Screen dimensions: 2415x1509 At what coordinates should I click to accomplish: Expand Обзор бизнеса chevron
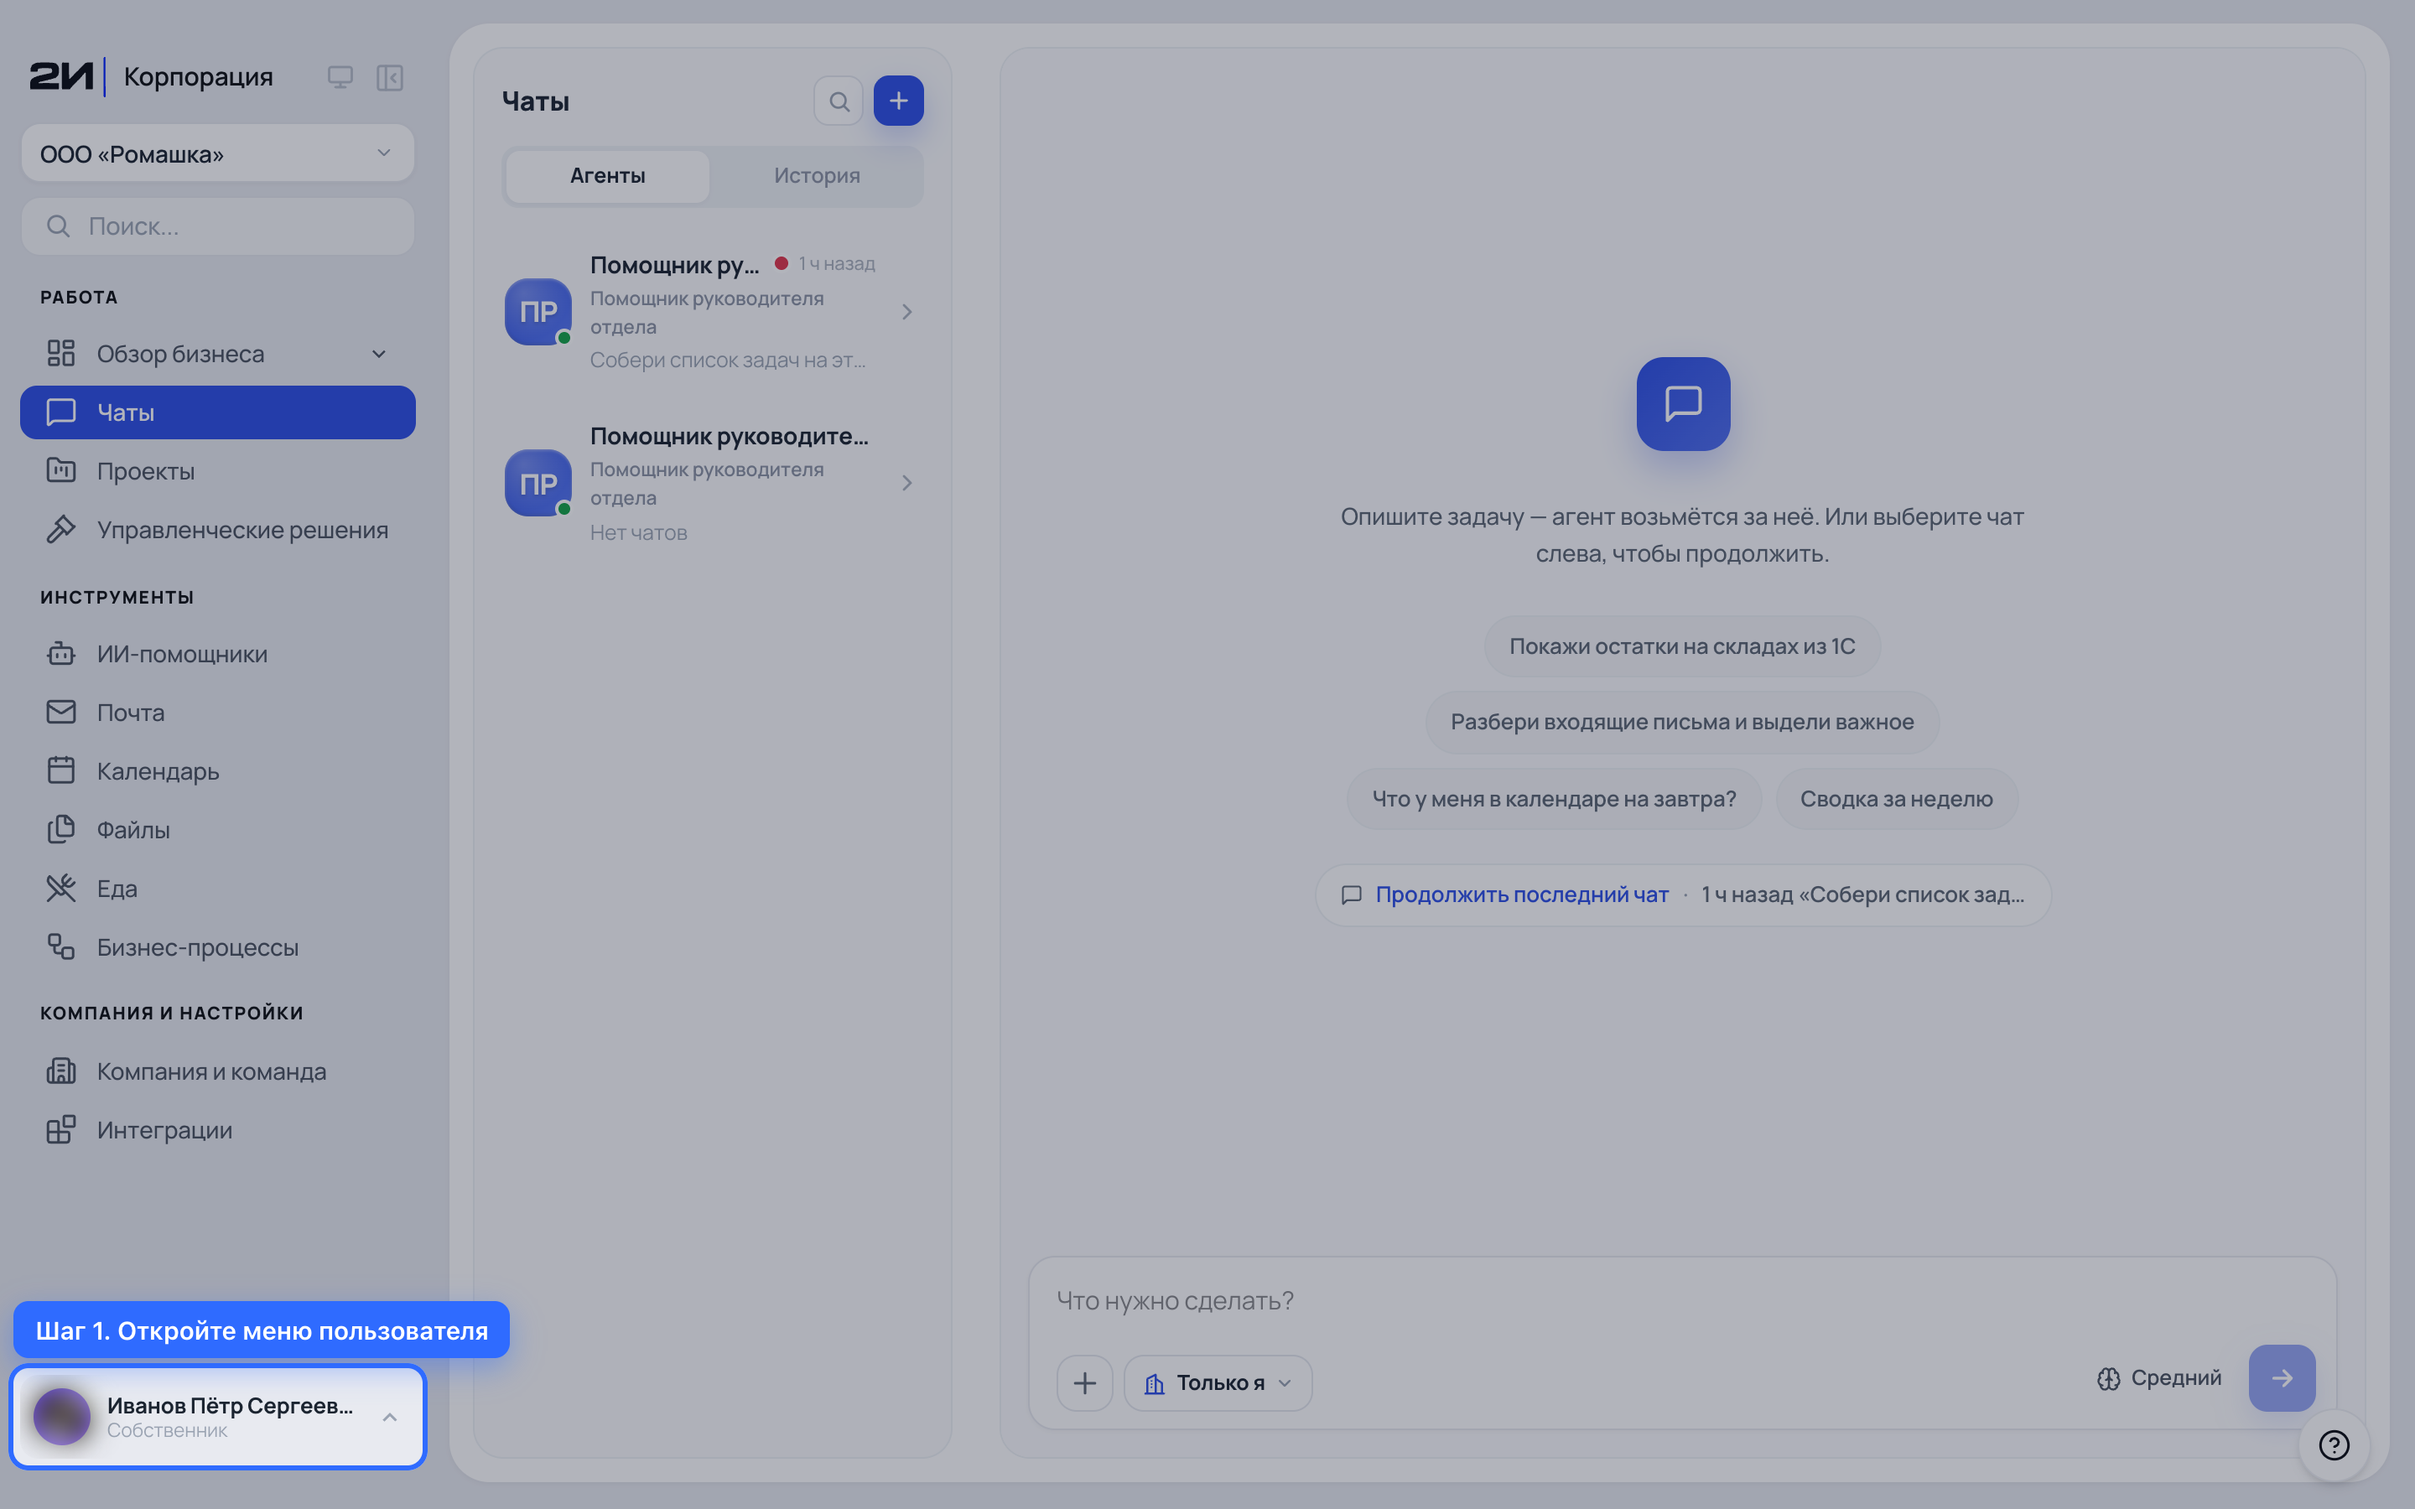(379, 355)
